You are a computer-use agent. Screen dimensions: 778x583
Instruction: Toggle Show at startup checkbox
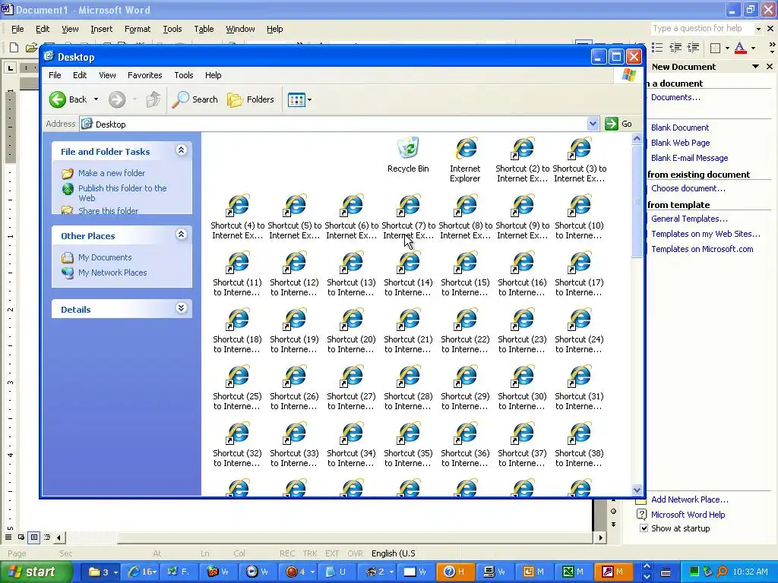pyautogui.click(x=644, y=528)
